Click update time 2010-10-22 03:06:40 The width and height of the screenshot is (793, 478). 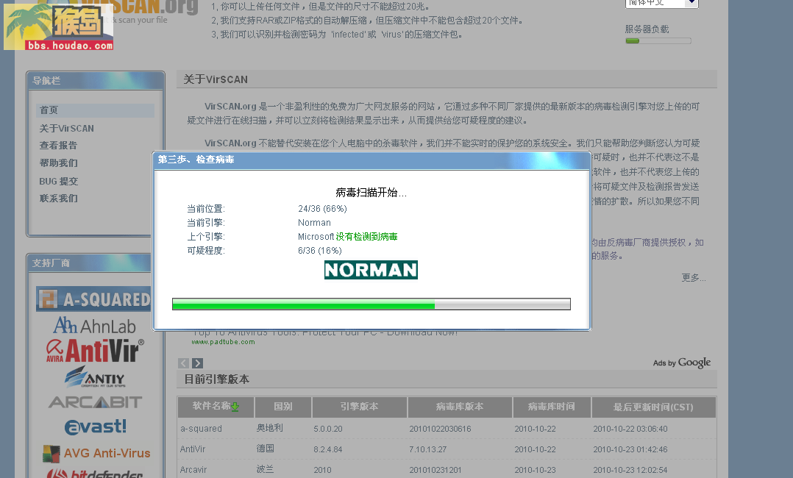click(x=630, y=429)
